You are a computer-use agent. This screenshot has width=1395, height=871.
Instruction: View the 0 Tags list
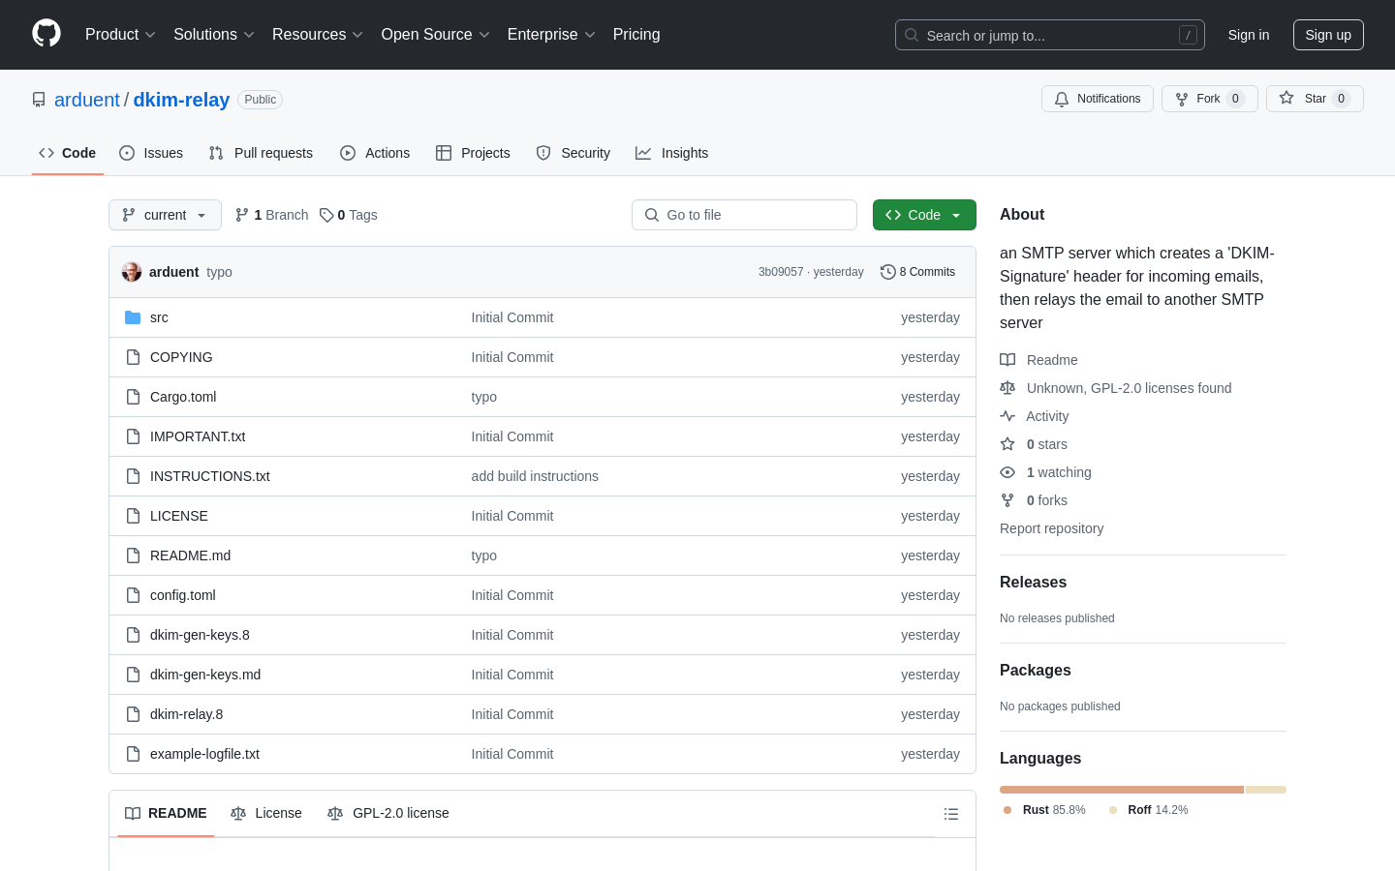point(349,215)
